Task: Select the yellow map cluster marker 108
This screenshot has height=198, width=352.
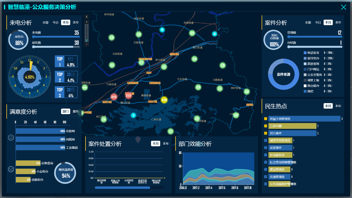Action: coord(164,100)
